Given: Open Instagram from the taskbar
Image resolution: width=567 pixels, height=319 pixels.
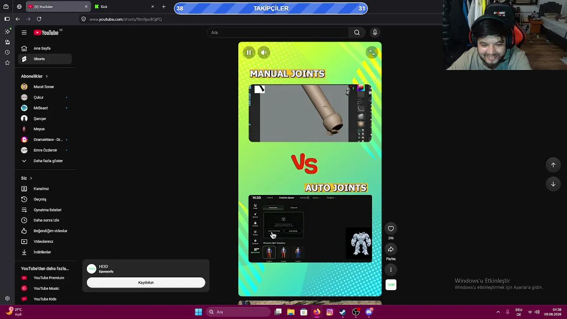Looking at the screenshot, I should (330, 312).
